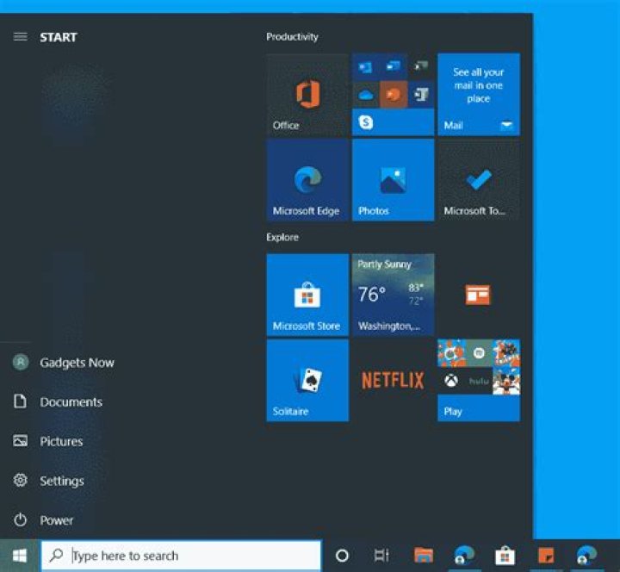Expand the Start hamburger menu

coord(20,37)
